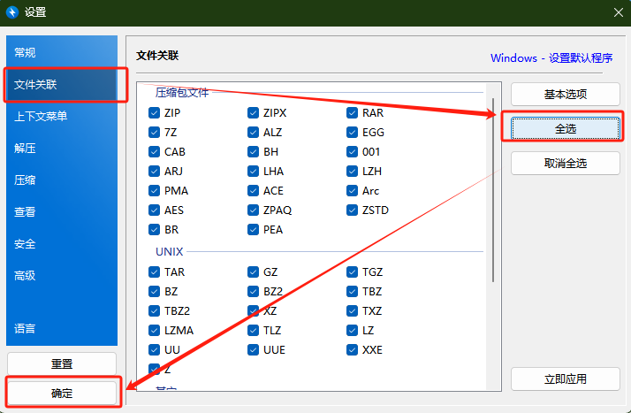The width and height of the screenshot is (631, 413).
Task: Click the file list vertical scrollbar
Action: pos(492,186)
